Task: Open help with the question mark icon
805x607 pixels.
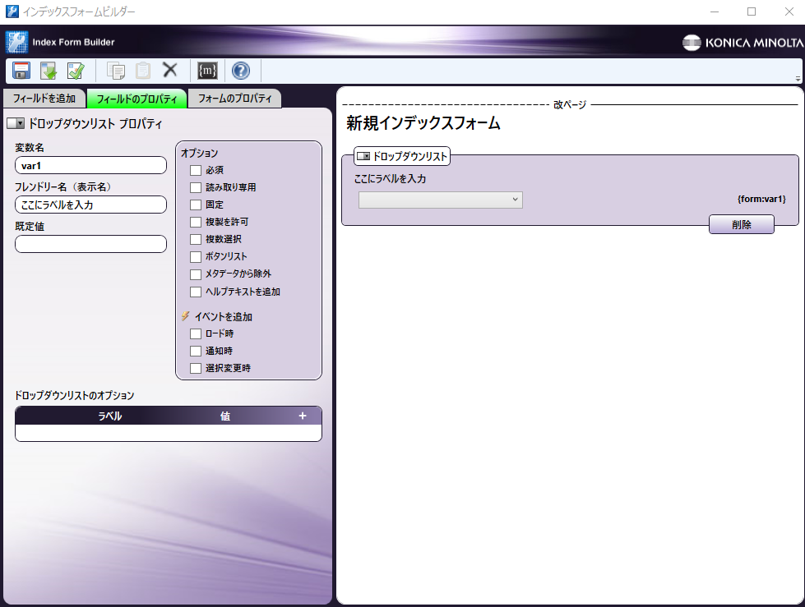Action: tap(241, 71)
